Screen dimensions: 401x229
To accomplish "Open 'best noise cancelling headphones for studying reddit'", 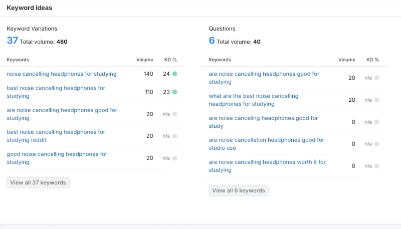I will 56,136.
